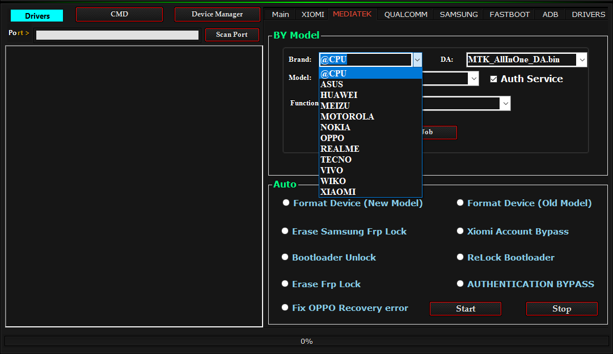The image size is (613, 354).
Task: Select HUAWEI from the brand list
Action: (x=371, y=95)
